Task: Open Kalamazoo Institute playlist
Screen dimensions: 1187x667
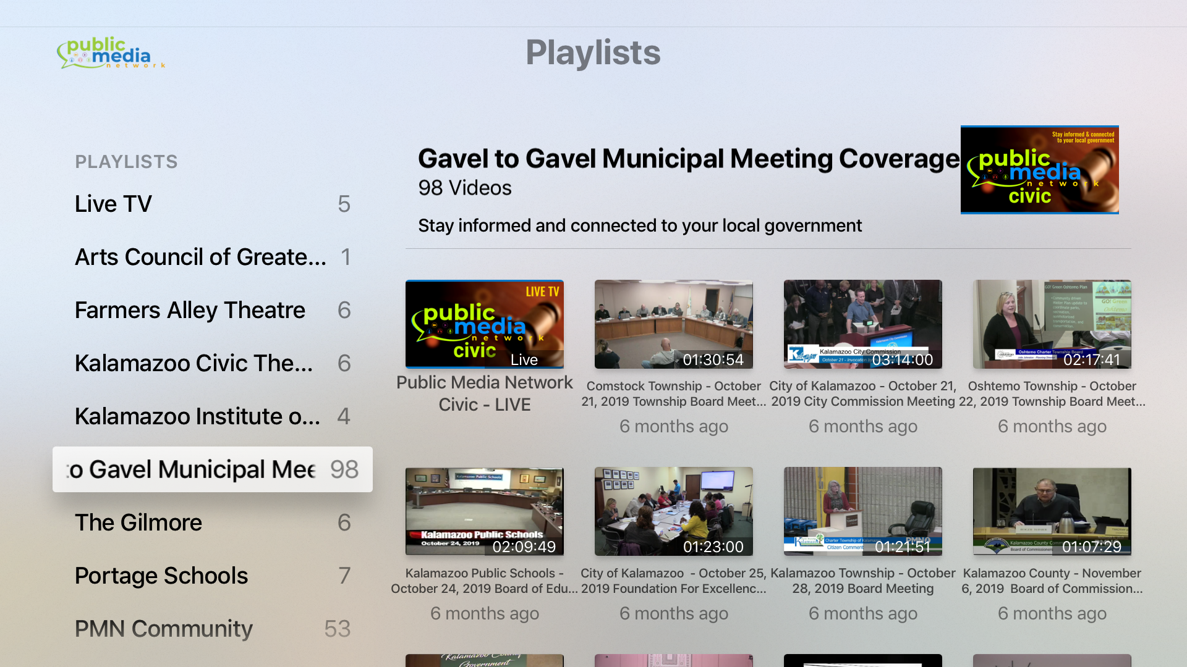Action: click(213, 416)
